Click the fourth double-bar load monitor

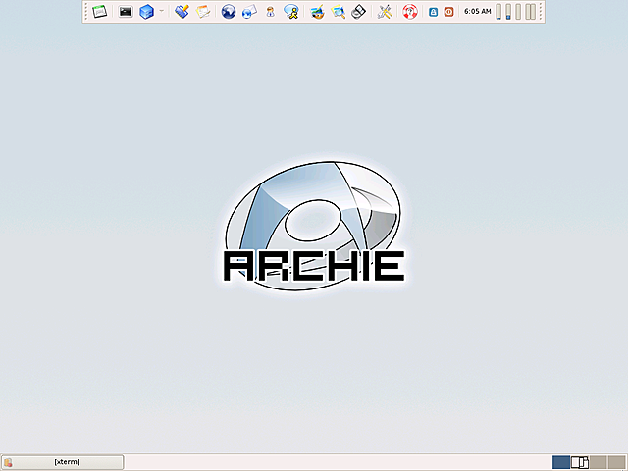pyautogui.click(x=530, y=12)
